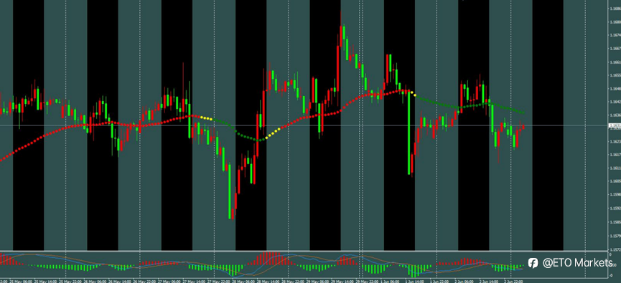
Task: Click the 1.1579 price axis label
Action: (x=616, y=236)
